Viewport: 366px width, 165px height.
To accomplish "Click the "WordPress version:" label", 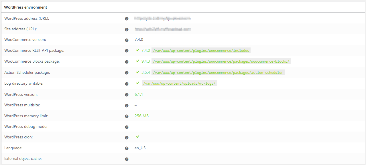I will 21,94.
